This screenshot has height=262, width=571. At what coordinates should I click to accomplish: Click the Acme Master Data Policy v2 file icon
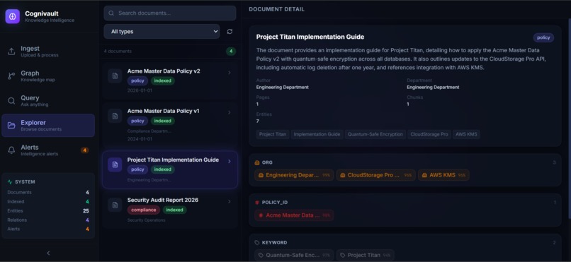pyautogui.click(x=115, y=76)
